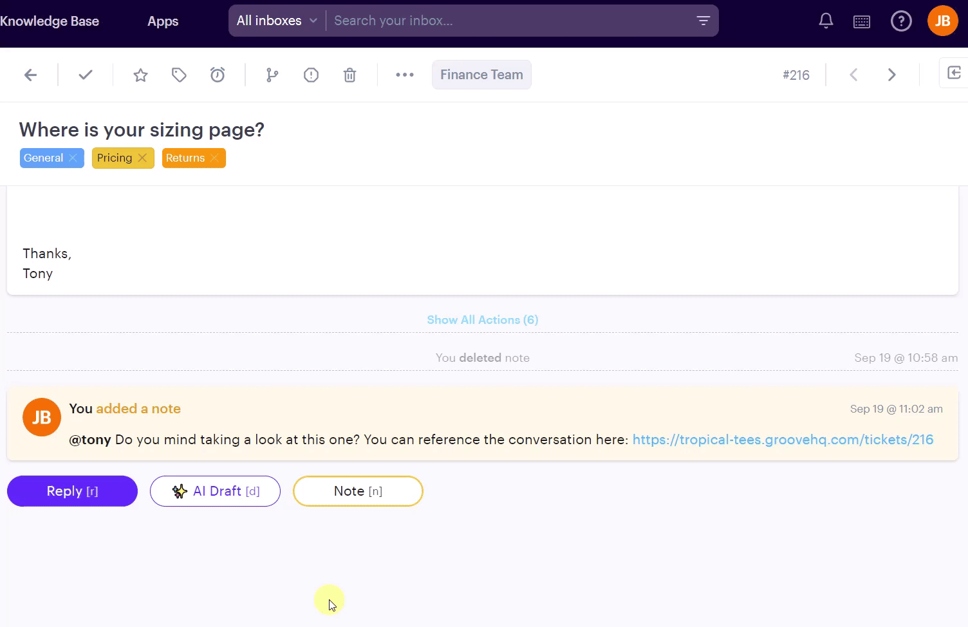The image size is (968, 627).
Task: Open the three-dot more options menu
Action: [405, 75]
